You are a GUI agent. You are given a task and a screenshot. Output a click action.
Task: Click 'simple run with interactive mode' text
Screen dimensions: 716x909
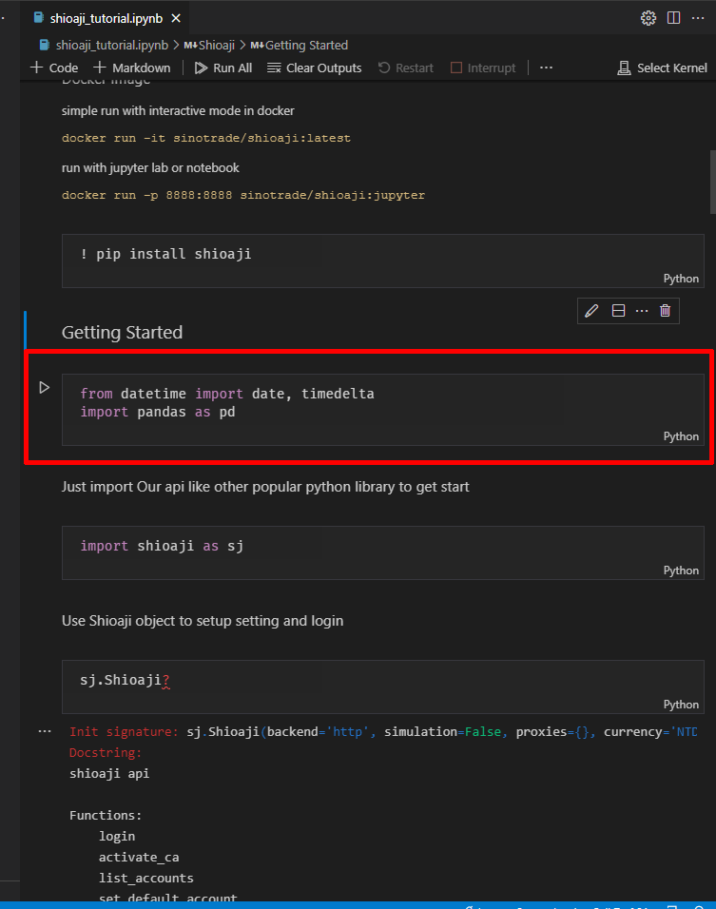click(178, 110)
